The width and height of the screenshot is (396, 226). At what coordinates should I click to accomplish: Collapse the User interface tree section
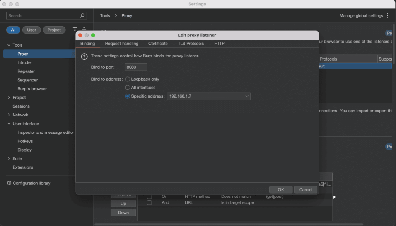9,124
